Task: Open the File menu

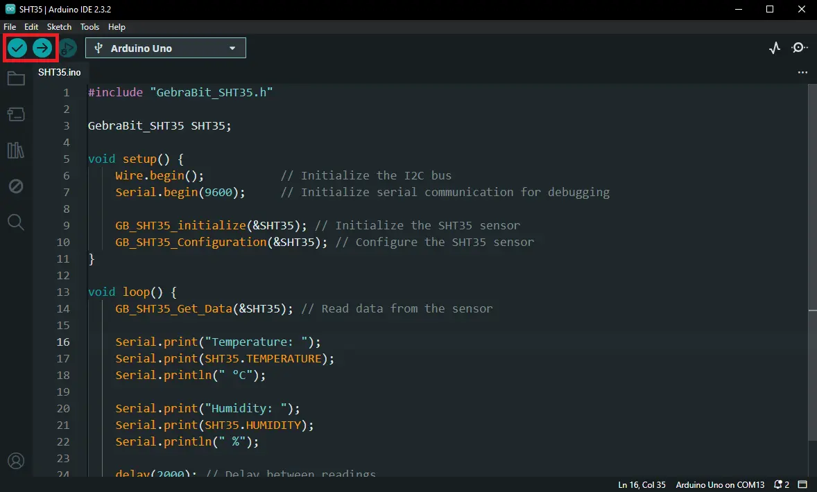Action: click(10, 26)
